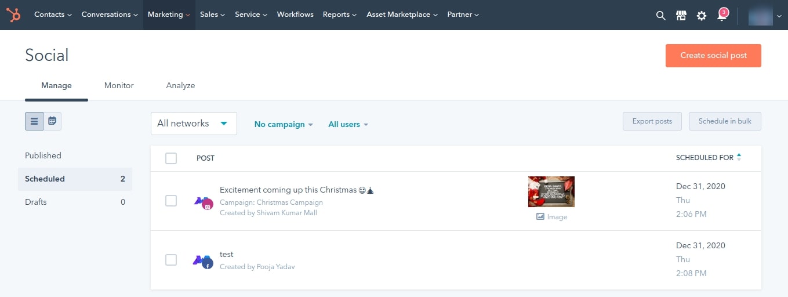Check the test post row checkbox
The width and height of the screenshot is (788, 297).
[171, 260]
